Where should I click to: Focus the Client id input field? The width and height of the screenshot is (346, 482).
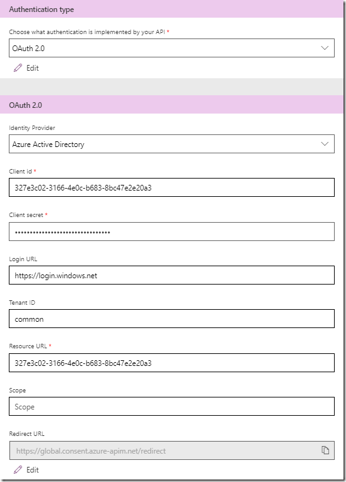pyautogui.click(x=171, y=187)
